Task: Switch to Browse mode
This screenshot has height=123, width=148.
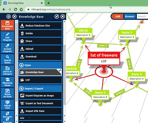Action: point(130,16)
